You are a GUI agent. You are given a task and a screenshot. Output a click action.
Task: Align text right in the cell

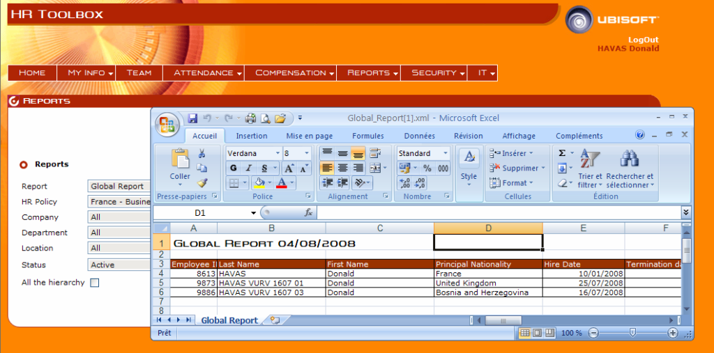358,168
